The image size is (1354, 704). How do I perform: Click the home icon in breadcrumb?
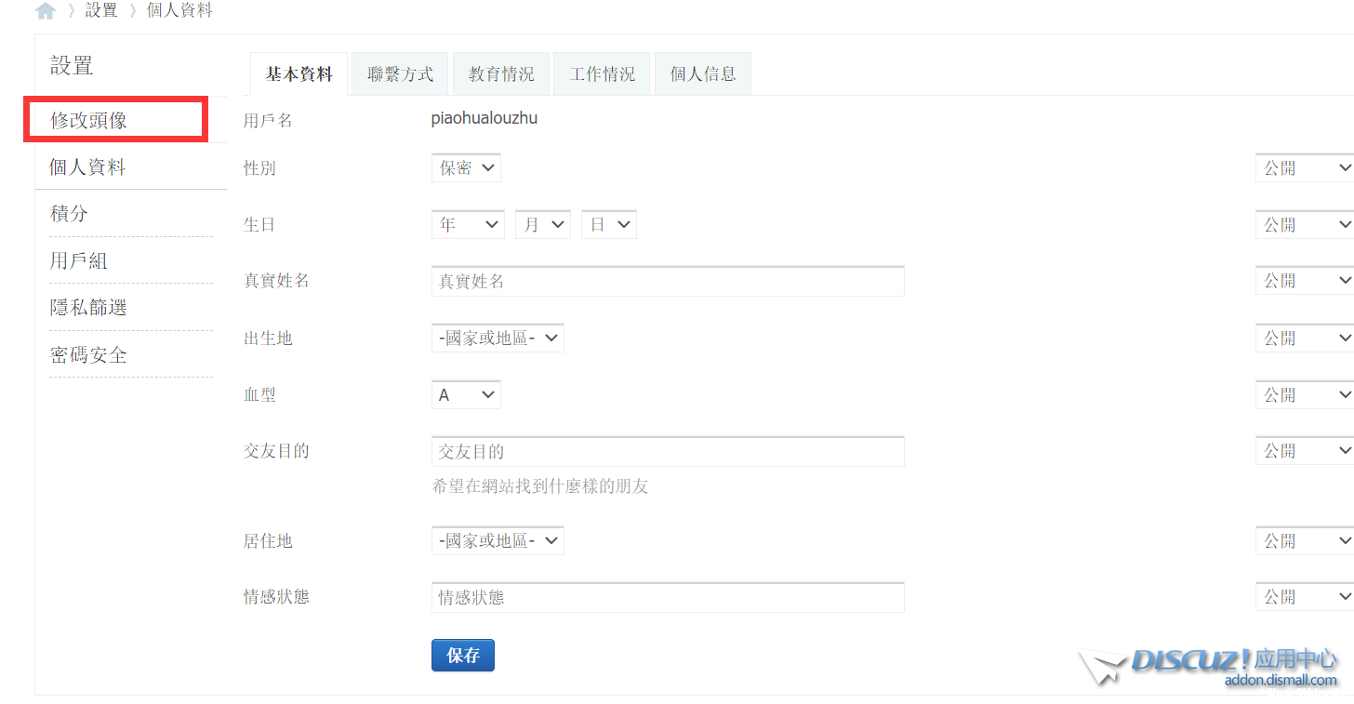(46, 11)
